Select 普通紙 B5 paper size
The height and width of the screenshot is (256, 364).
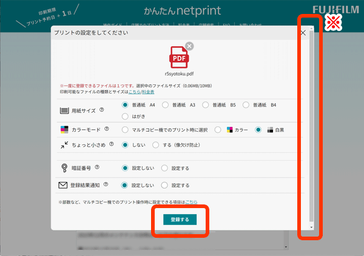206,105
